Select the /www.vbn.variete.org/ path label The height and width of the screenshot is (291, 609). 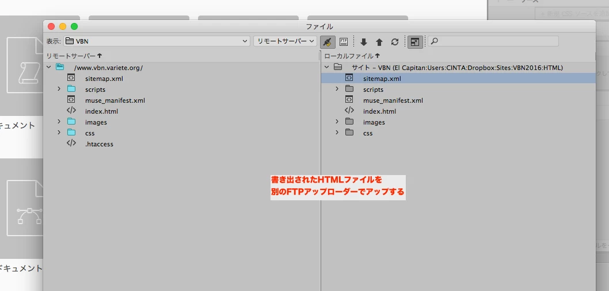(x=108, y=68)
